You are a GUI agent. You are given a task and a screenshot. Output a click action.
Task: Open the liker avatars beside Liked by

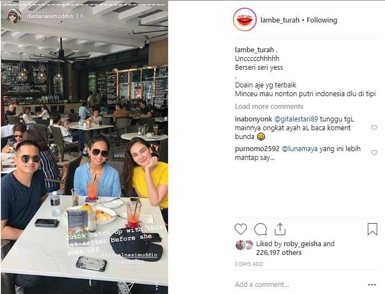245,245
